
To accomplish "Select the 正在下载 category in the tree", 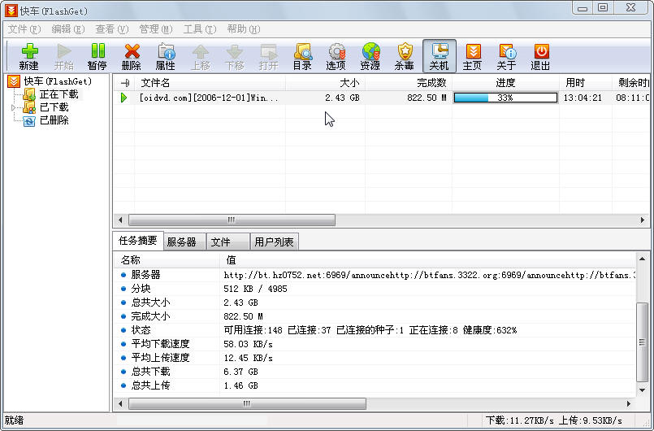I will [x=58, y=94].
